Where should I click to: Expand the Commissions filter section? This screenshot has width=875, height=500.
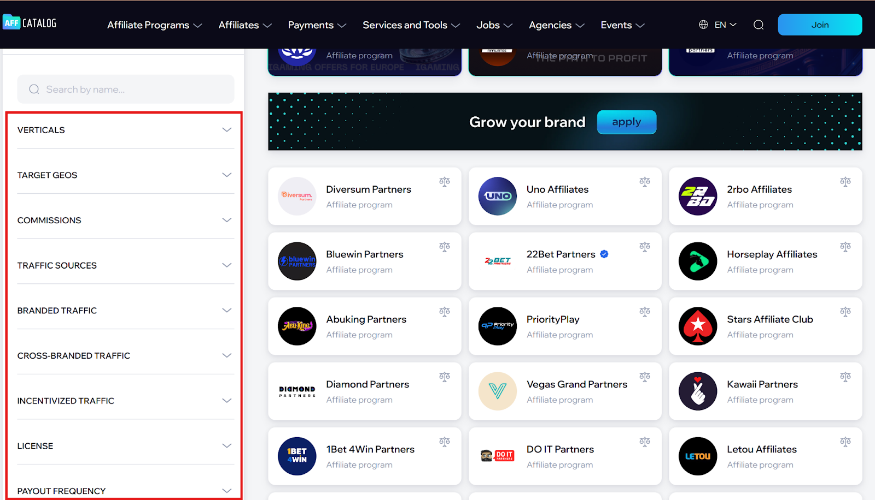point(125,221)
